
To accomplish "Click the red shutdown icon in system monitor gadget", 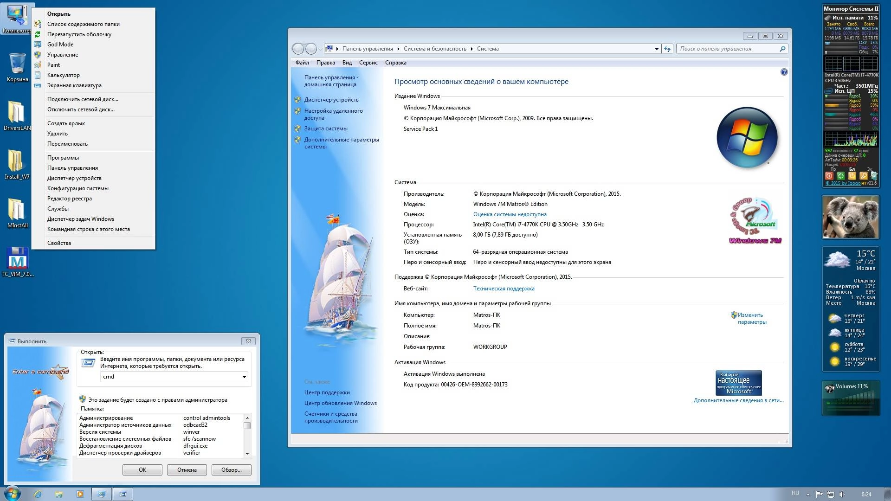I will point(829,176).
